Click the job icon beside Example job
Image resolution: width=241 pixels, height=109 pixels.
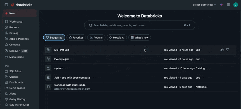(48, 59)
